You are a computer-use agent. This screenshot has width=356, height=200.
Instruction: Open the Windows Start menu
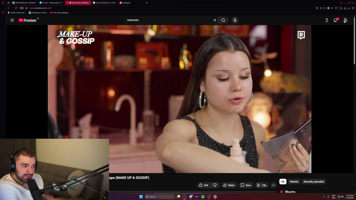141,197
